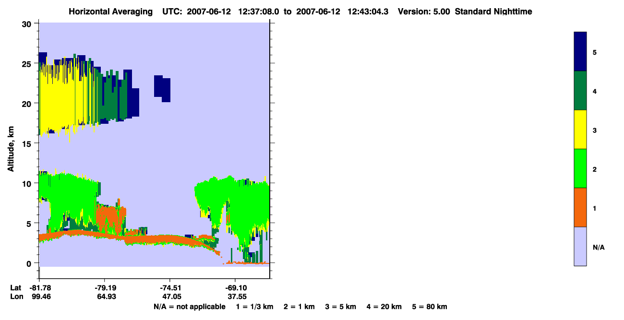Click the bright green colorbar segment for level 2
The width and height of the screenshot is (624, 320).
point(580,168)
